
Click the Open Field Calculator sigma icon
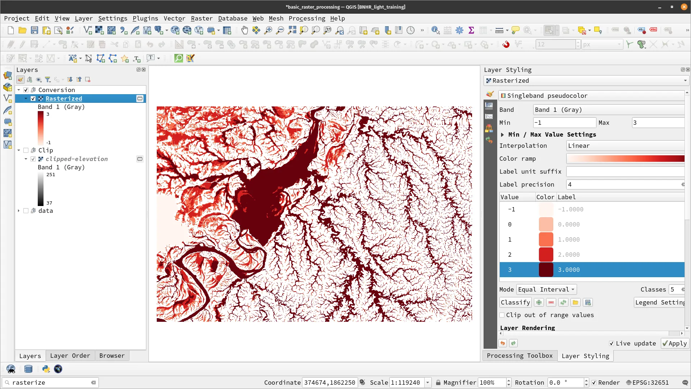[x=471, y=31]
